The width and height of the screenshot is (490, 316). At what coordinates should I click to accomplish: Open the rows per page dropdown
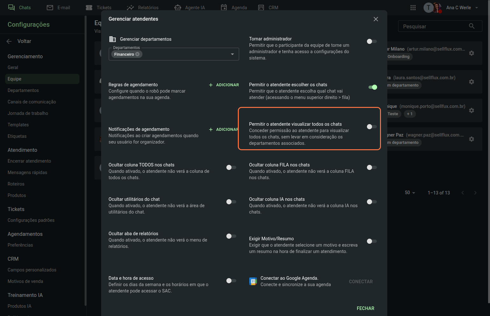410,193
